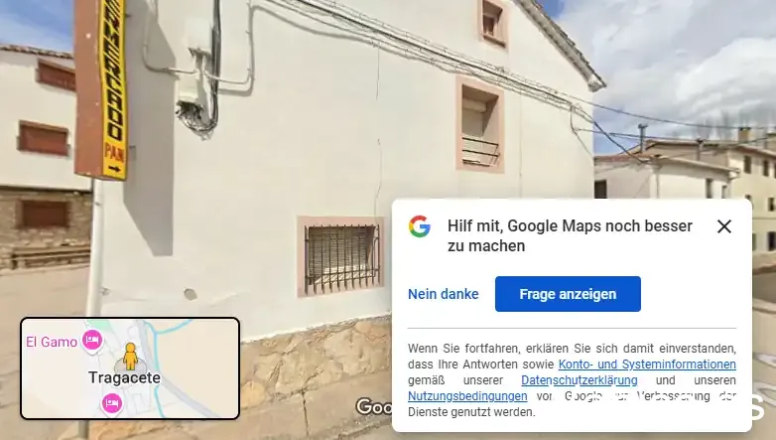Click the barred ground-floor window
The image size is (776, 440).
pyautogui.click(x=341, y=257)
